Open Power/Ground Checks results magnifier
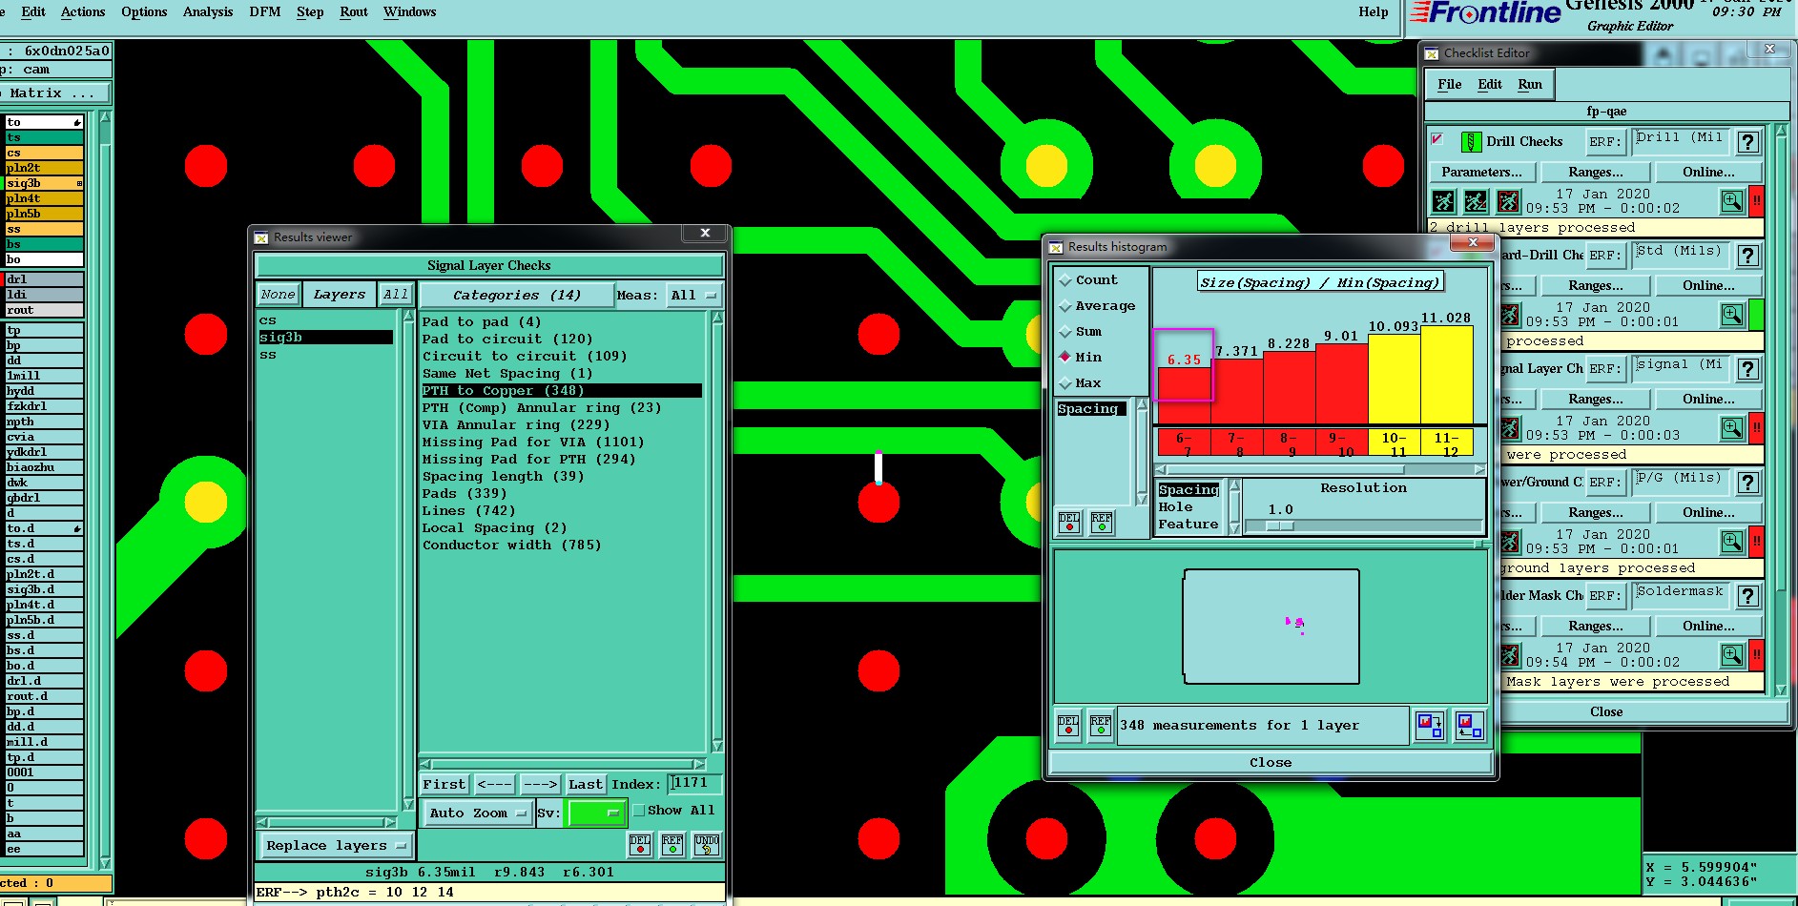 (x=1732, y=542)
